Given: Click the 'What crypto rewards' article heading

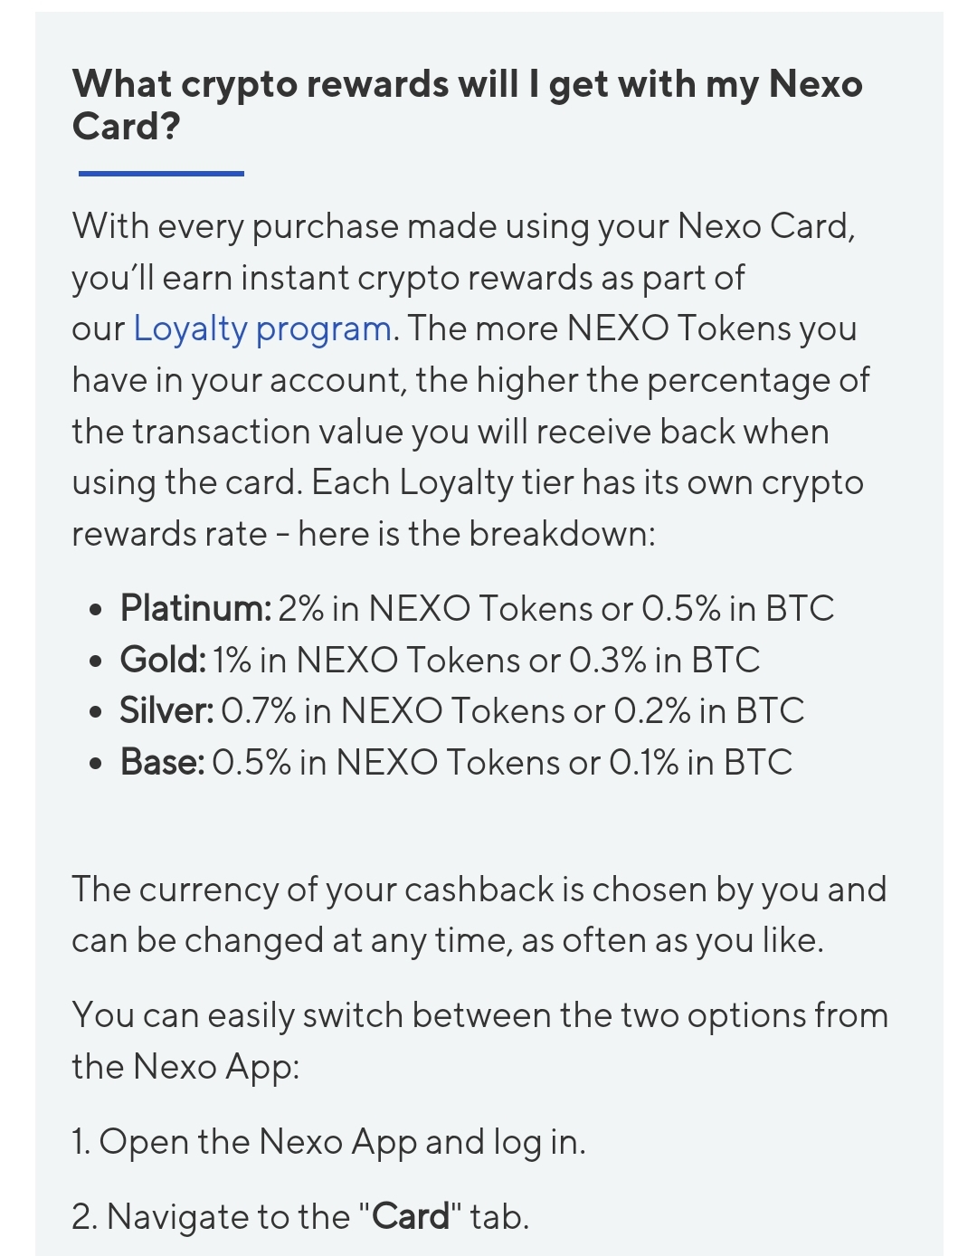Looking at the screenshot, I should 467,104.
